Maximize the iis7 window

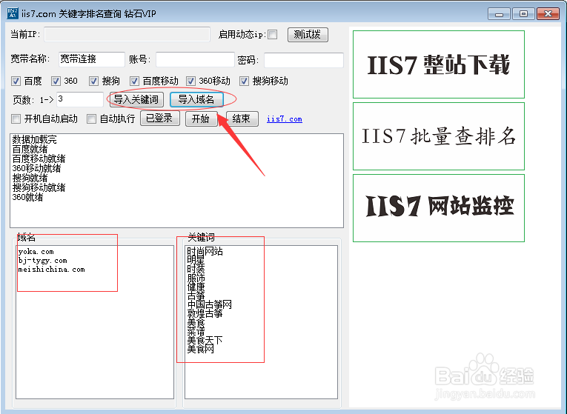coord(523,14)
